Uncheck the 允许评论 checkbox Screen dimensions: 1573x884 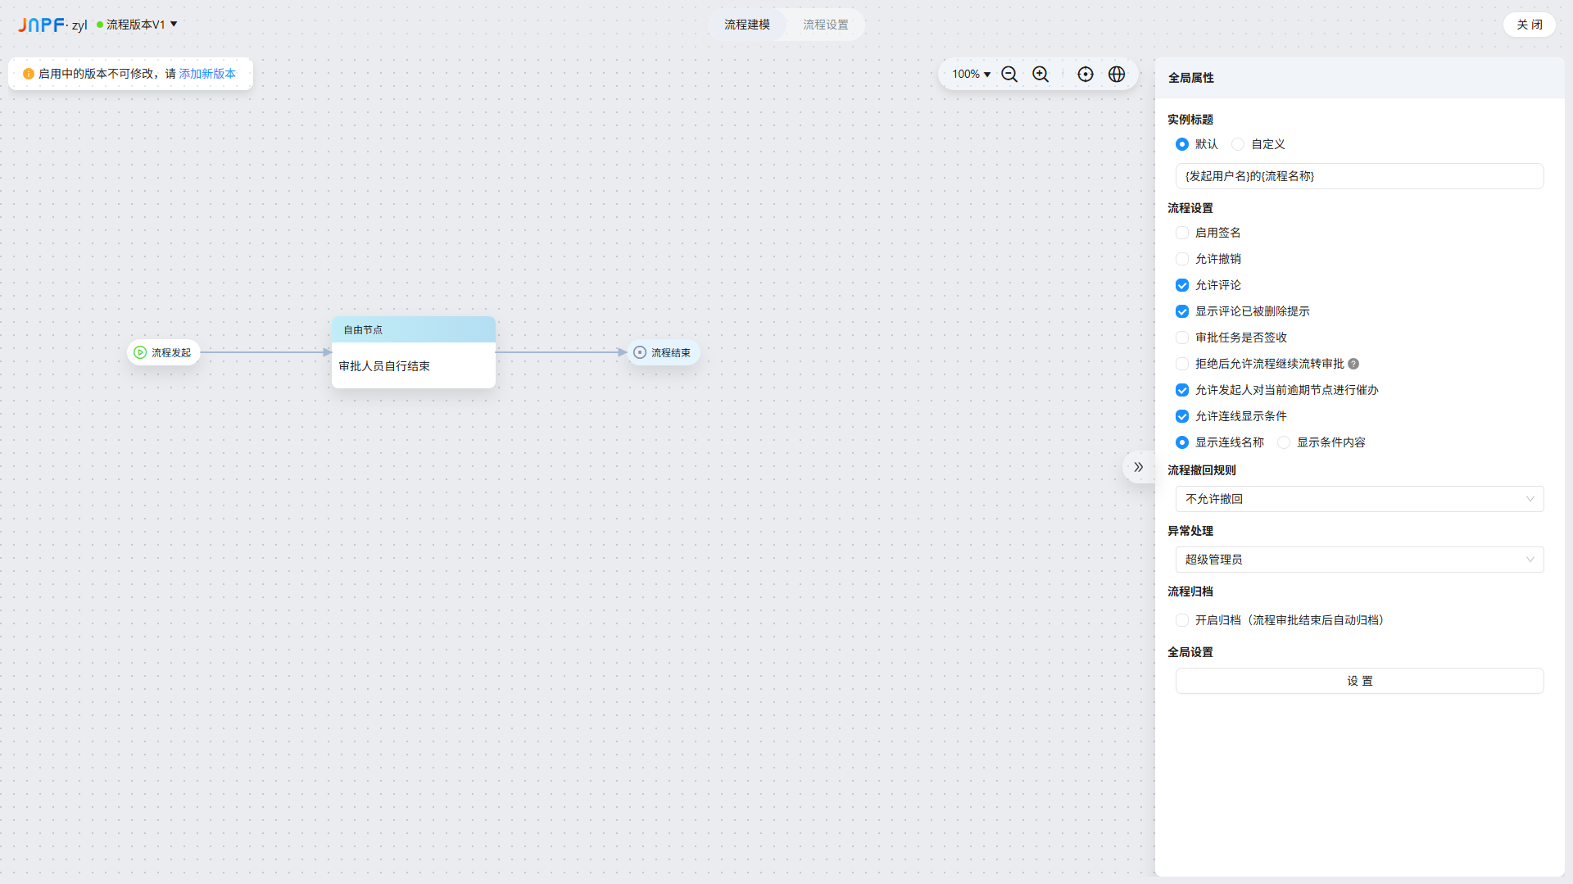[x=1182, y=285]
